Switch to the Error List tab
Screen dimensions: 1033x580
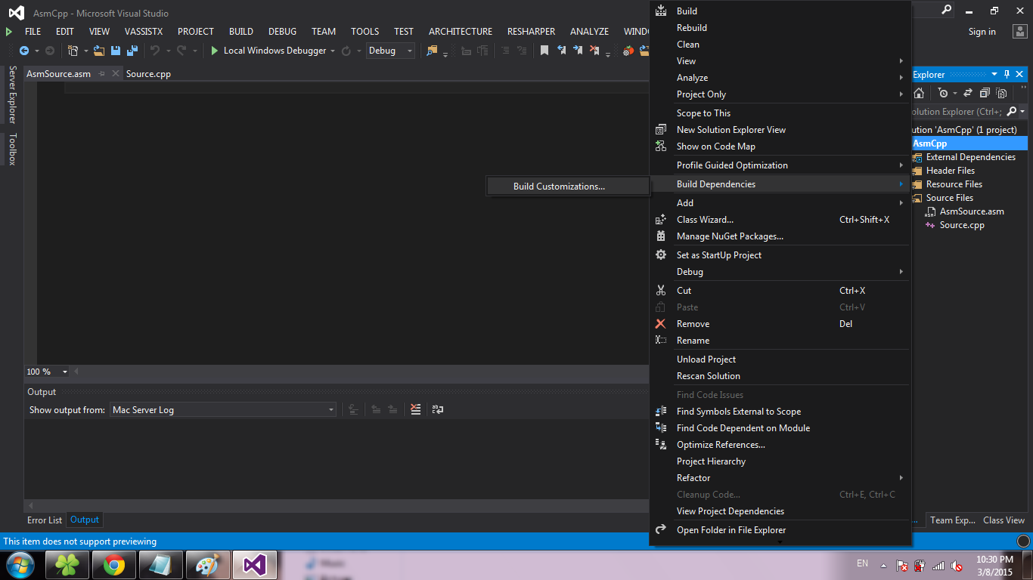click(x=45, y=520)
